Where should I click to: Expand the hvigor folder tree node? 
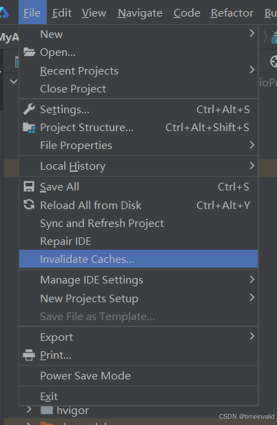point(29,410)
